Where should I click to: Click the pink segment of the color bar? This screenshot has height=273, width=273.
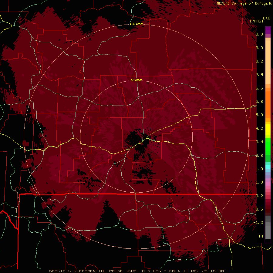click(x=268, y=184)
